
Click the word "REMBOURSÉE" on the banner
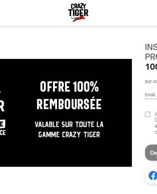tap(69, 104)
